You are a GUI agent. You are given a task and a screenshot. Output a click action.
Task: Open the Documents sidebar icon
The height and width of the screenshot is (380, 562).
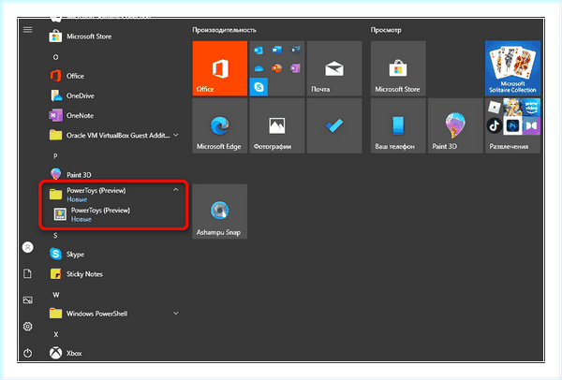[27, 274]
